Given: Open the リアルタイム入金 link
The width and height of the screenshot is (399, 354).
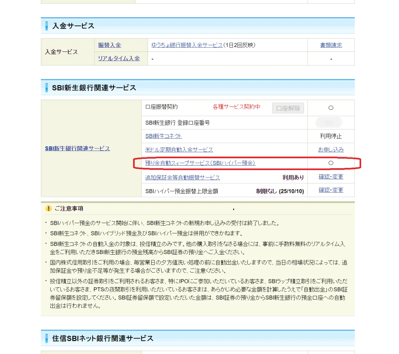Looking at the screenshot, I should coord(119,59).
